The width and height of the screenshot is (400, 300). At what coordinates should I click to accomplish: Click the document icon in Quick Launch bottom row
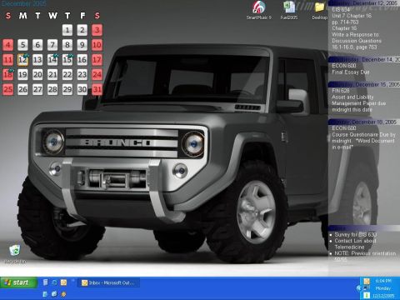pyautogui.click(x=45, y=294)
